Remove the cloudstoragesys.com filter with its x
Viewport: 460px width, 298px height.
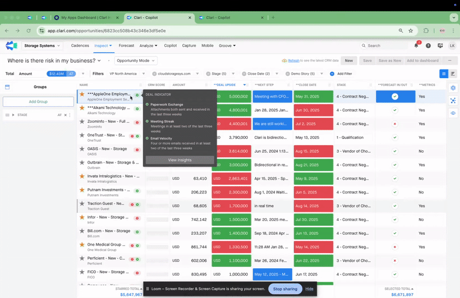click(x=154, y=74)
